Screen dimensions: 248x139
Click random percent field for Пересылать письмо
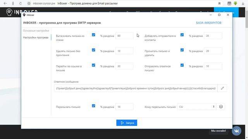124,107
